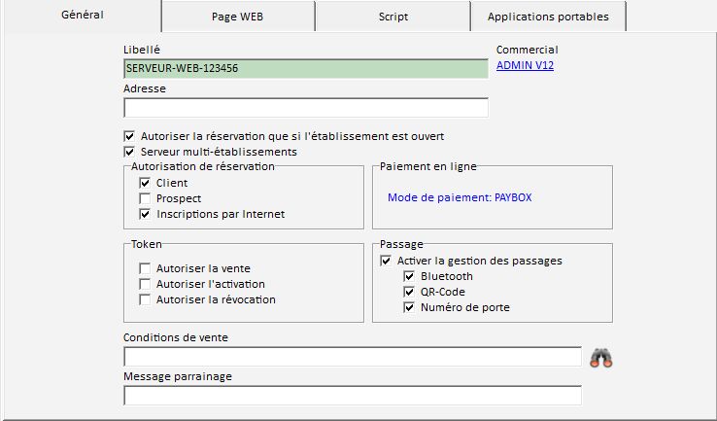The height and width of the screenshot is (421, 717).
Task: Click the Passage group title
Action: [x=401, y=244]
